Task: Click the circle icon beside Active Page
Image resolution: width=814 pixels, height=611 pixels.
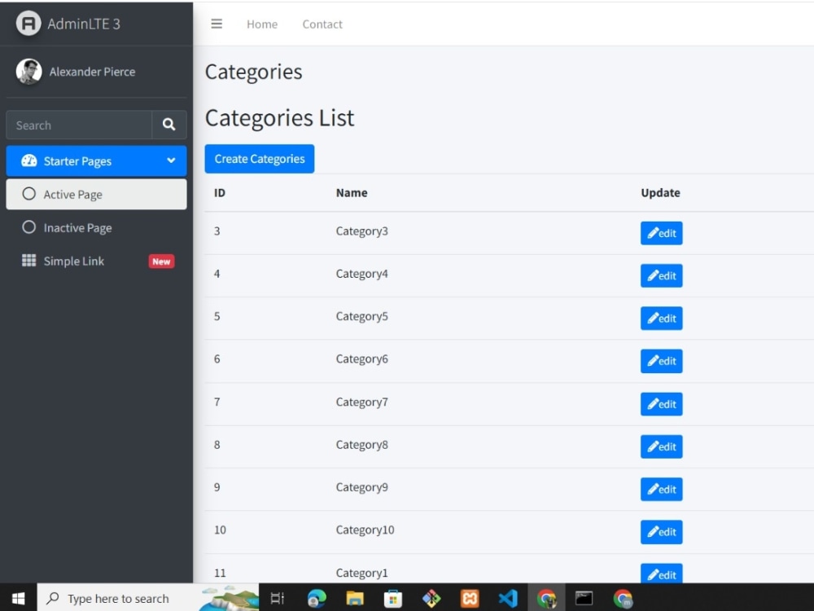Action: pyautogui.click(x=29, y=194)
